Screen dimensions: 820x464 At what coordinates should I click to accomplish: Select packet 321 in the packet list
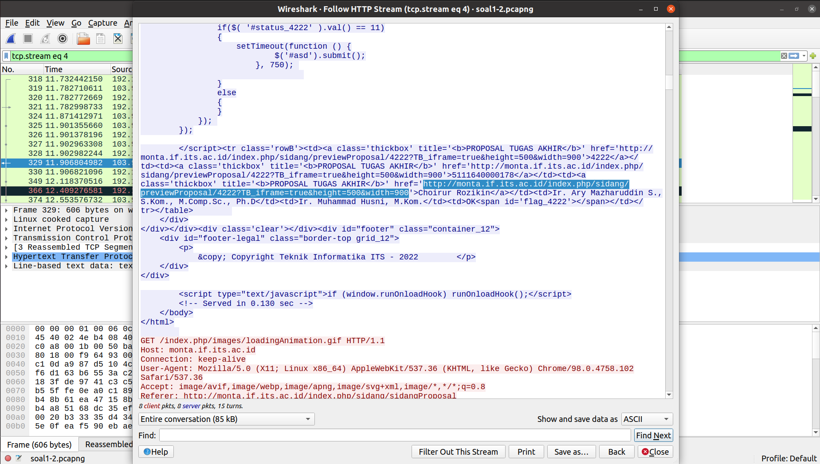pos(67,107)
